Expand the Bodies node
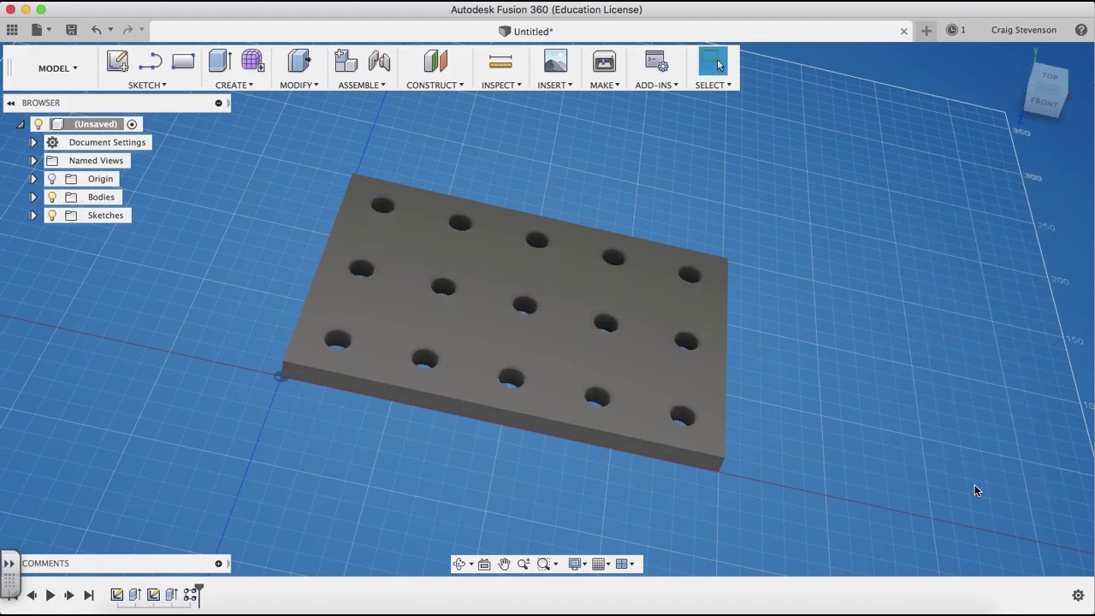1095x616 pixels. tap(33, 197)
